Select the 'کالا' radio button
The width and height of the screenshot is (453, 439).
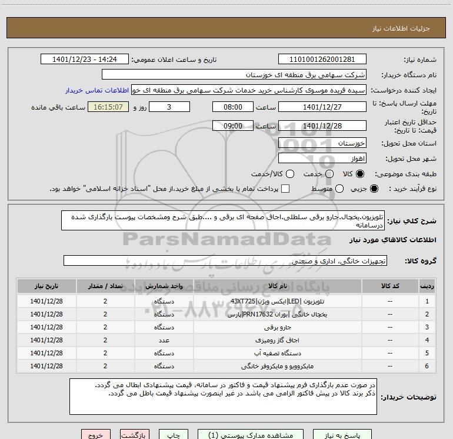click(x=360, y=174)
